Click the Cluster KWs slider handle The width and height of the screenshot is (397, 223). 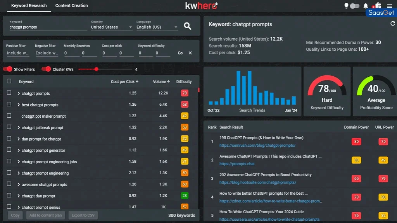(x=96, y=69)
